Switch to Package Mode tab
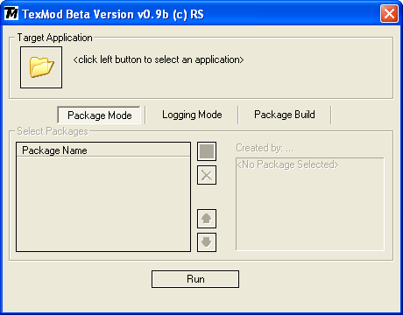The image size is (403, 315). click(x=99, y=115)
